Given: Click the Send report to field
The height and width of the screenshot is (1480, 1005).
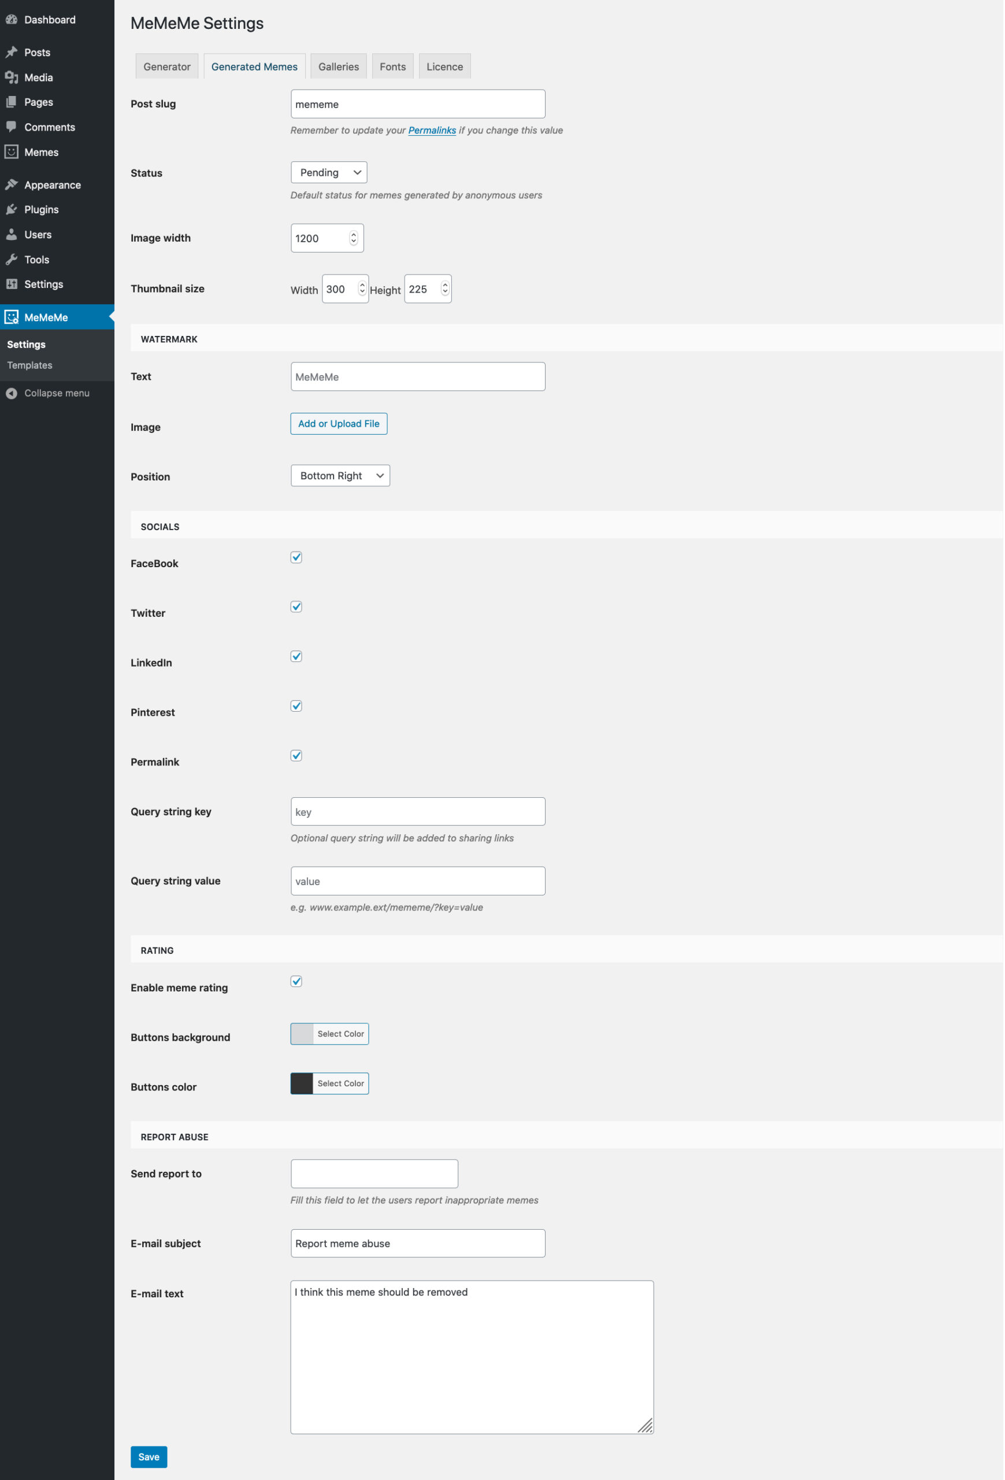Looking at the screenshot, I should pos(374,1174).
